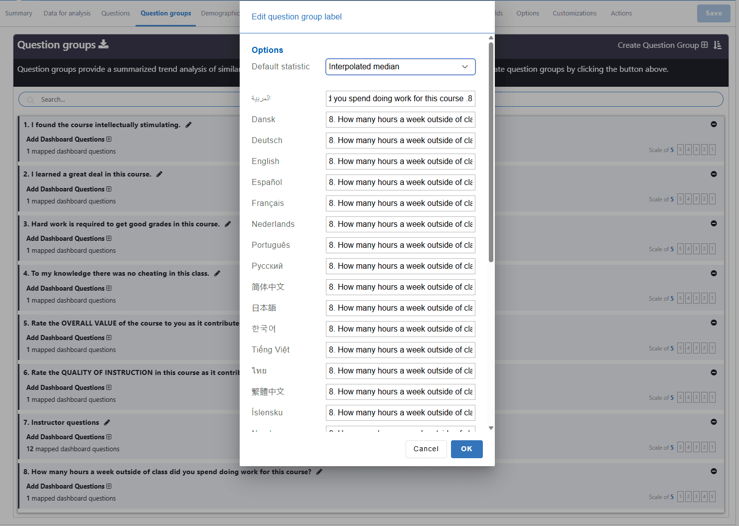
Task: Click the dialog vertical scrollbar thumb
Action: [491, 152]
